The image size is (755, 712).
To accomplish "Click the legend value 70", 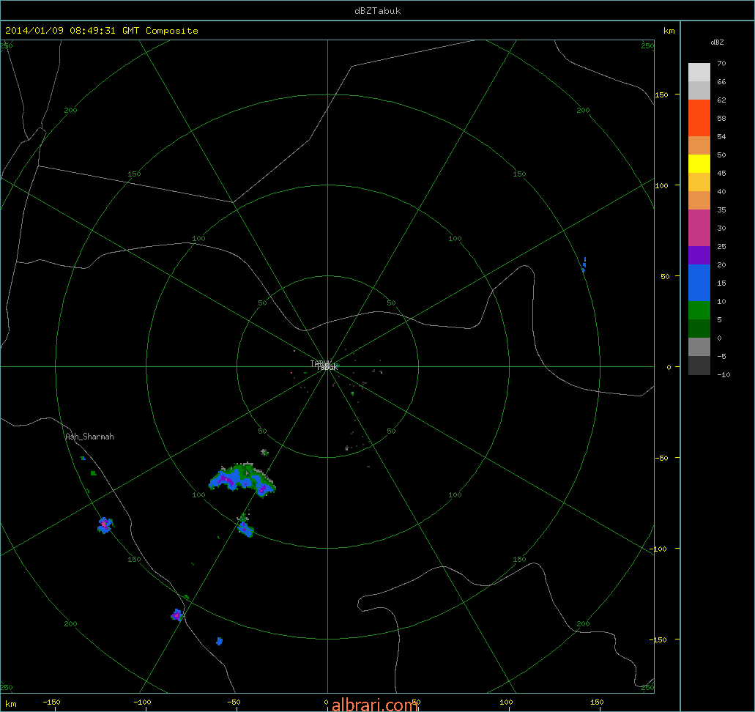I will pyautogui.click(x=721, y=63).
